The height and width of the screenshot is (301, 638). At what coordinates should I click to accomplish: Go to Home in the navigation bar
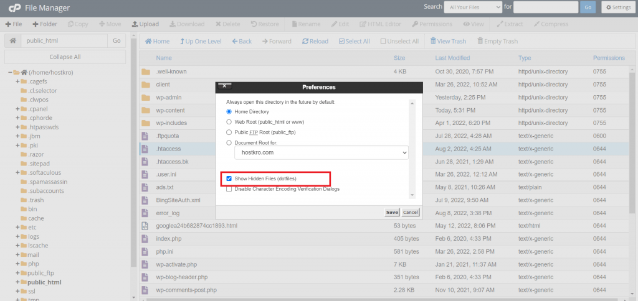(158, 41)
